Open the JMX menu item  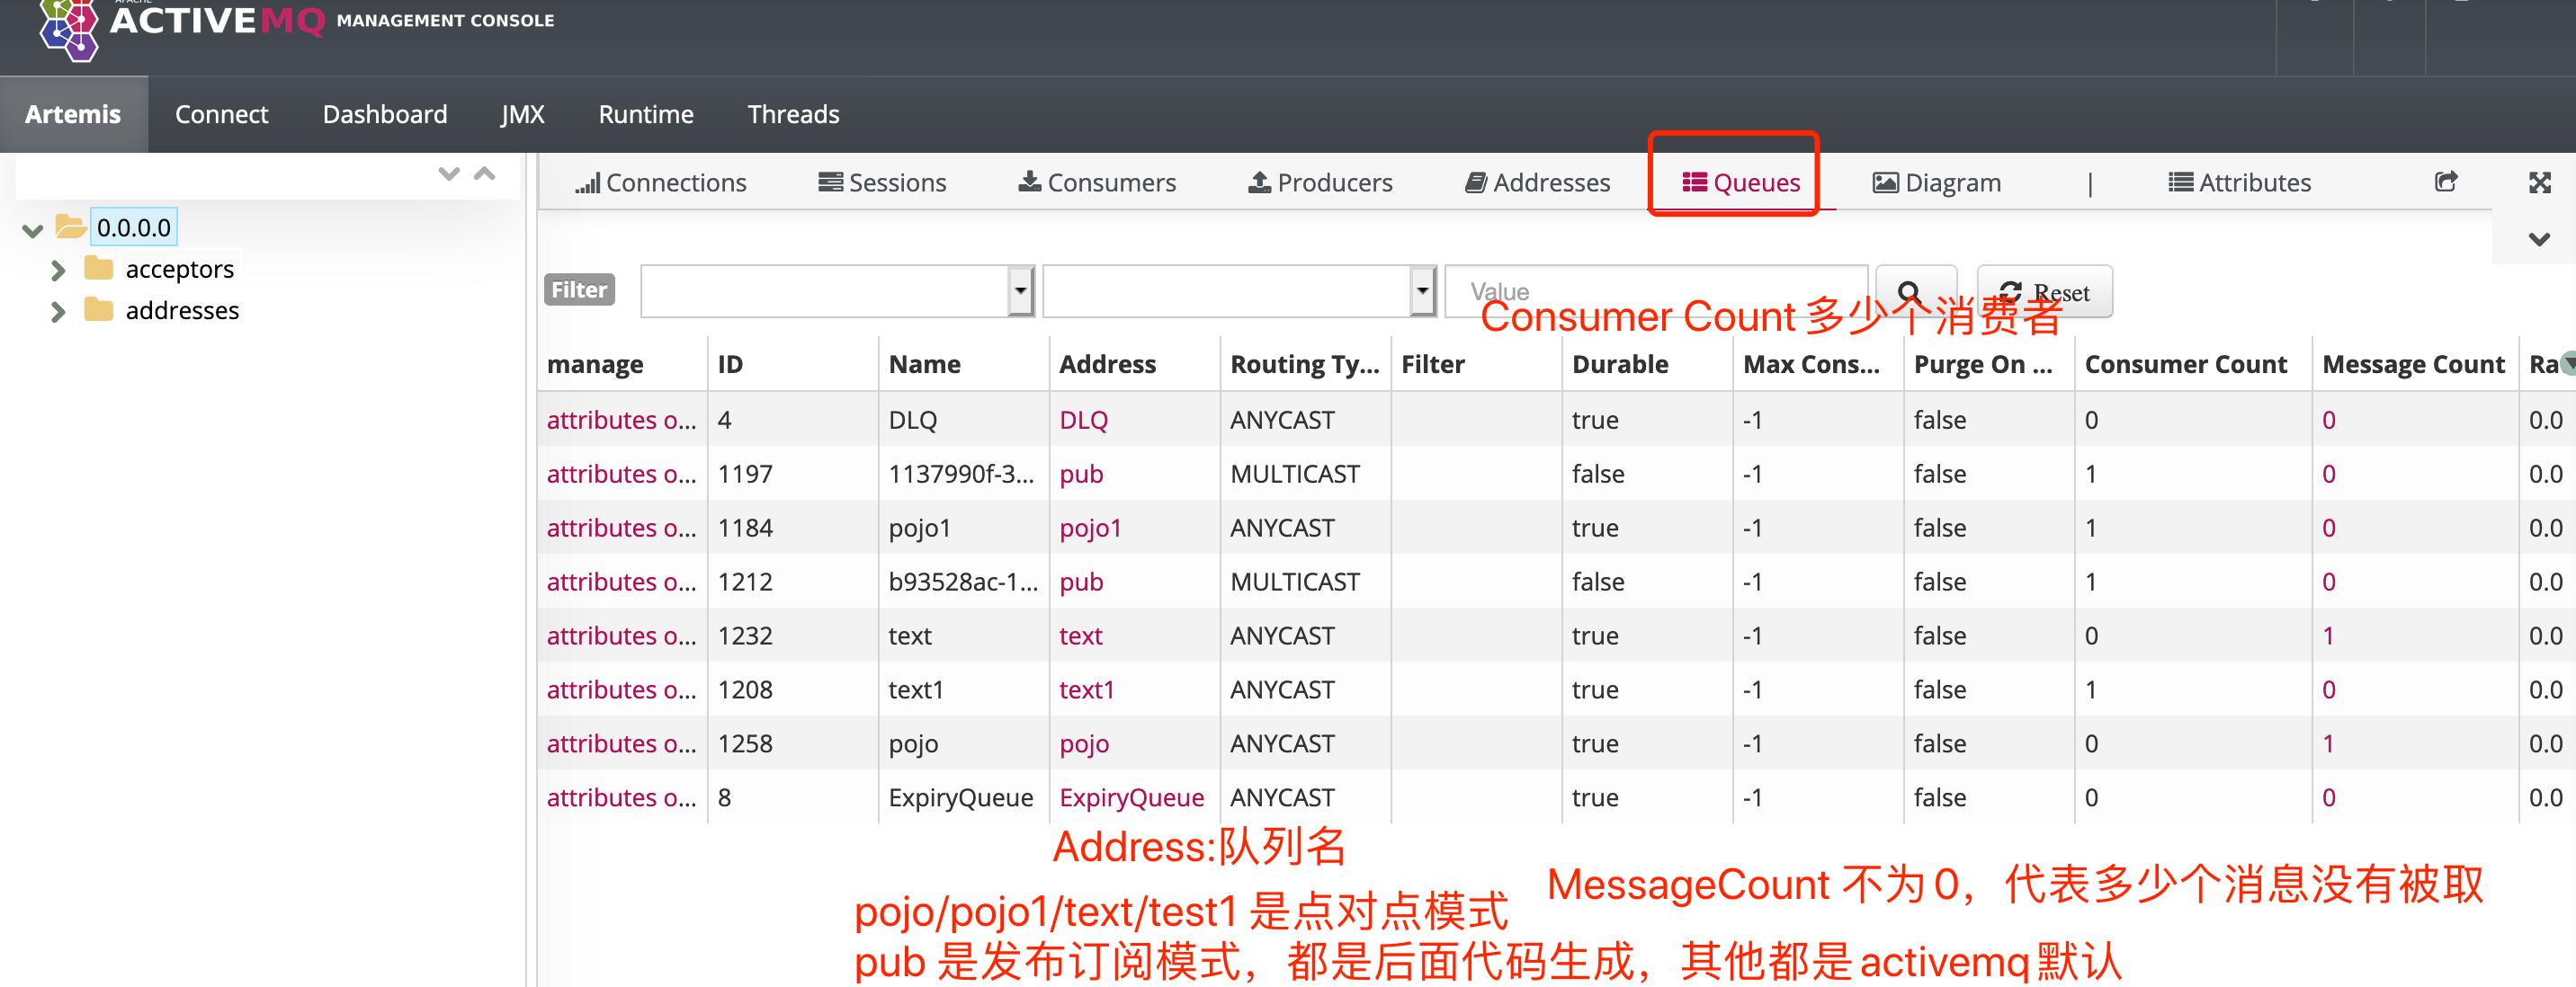[522, 115]
